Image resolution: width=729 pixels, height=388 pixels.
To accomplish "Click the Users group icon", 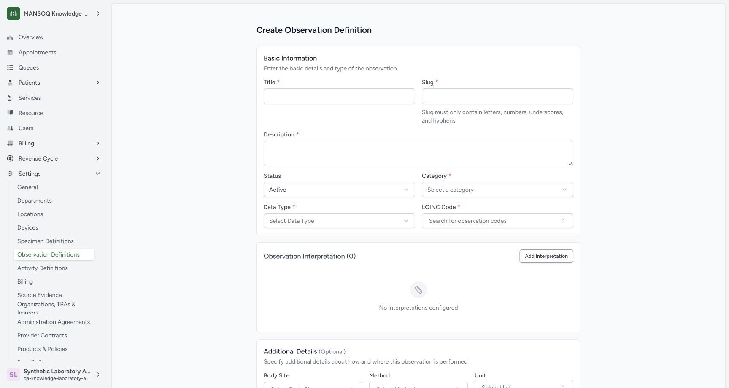I will tap(10, 128).
